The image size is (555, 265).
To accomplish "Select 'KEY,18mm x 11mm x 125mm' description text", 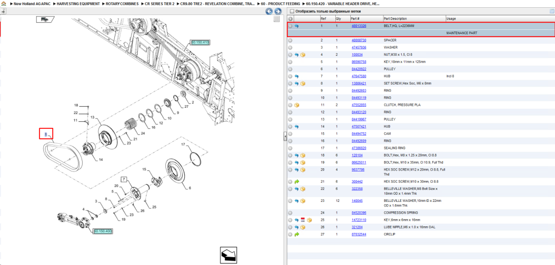I will [405, 62].
